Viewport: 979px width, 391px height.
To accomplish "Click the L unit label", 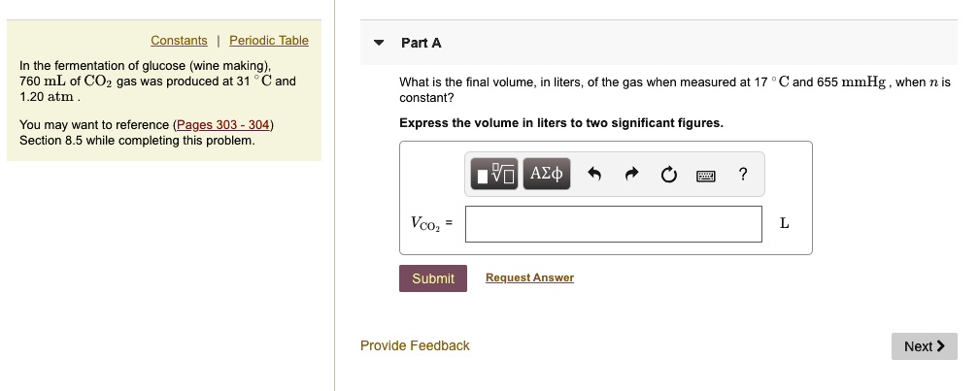I will (785, 224).
